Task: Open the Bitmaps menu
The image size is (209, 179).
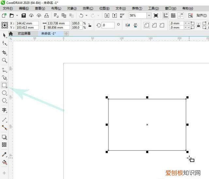Action: 104,8
